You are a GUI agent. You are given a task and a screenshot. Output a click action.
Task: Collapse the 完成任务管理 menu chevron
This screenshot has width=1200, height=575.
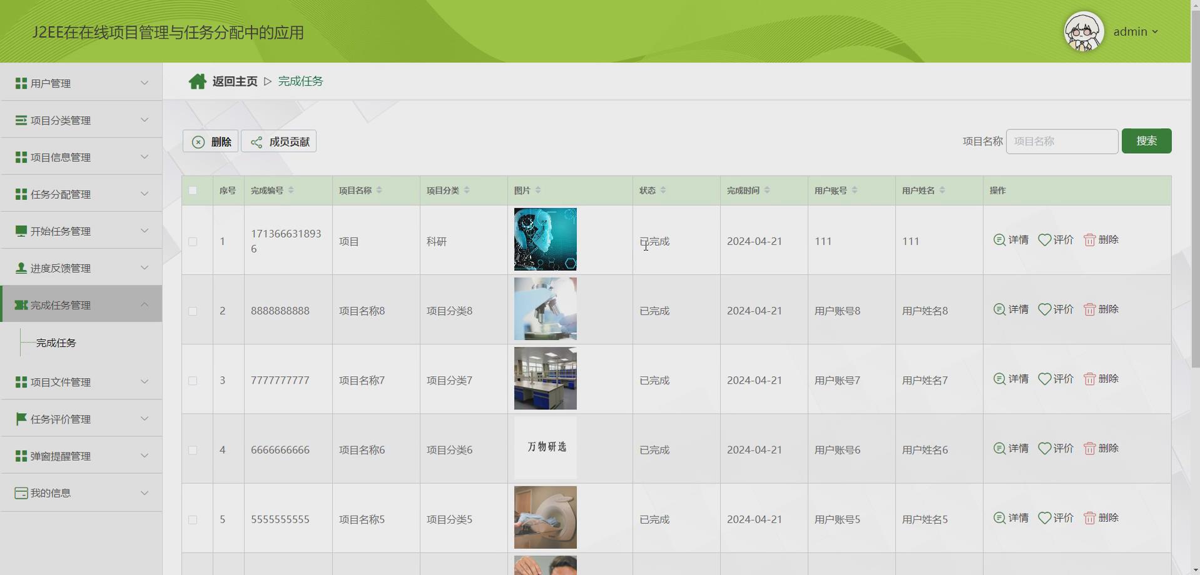(145, 304)
